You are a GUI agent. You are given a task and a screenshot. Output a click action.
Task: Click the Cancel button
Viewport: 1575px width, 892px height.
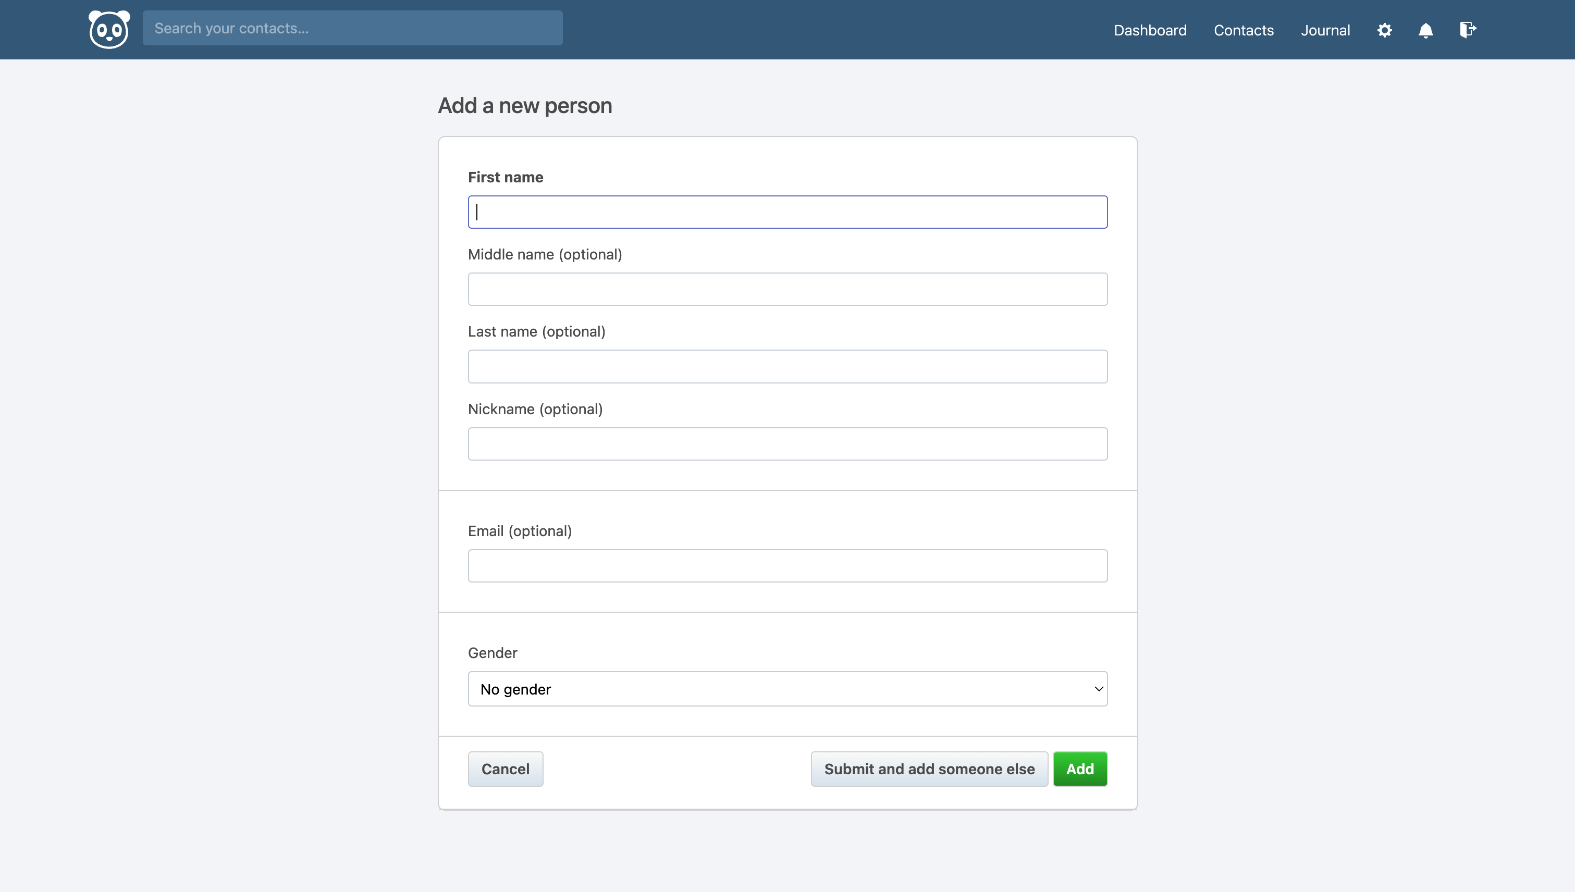[505, 769]
